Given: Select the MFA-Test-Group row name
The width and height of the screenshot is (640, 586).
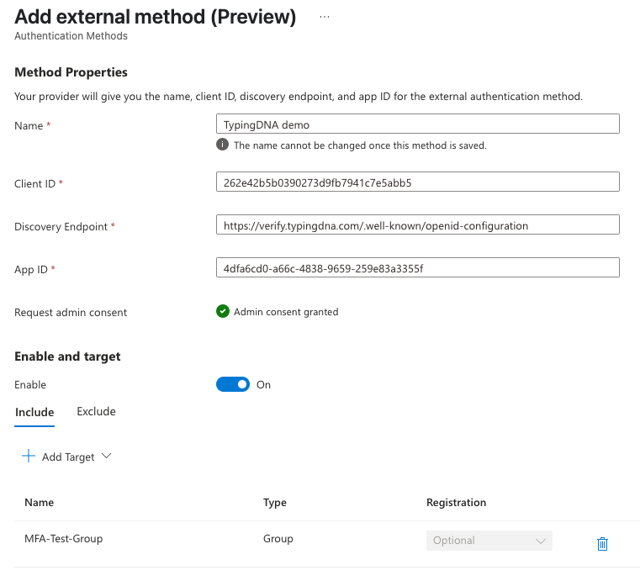Looking at the screenshot, I should tap(64, 539).
